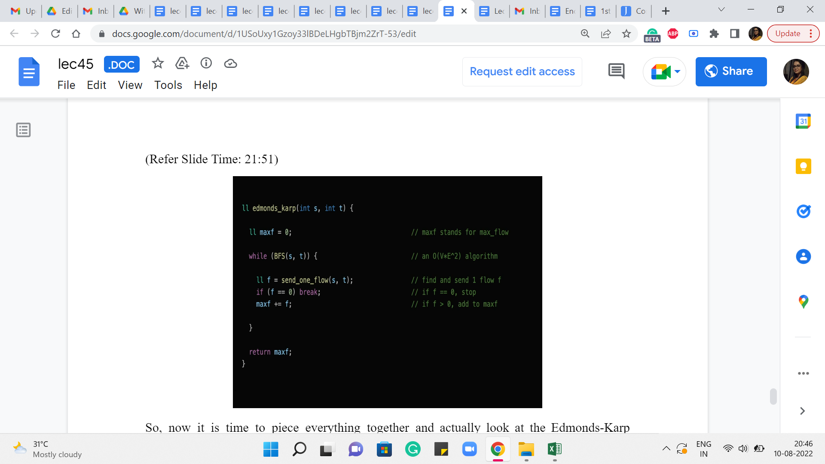Click the blue Share button

point(731,71)
